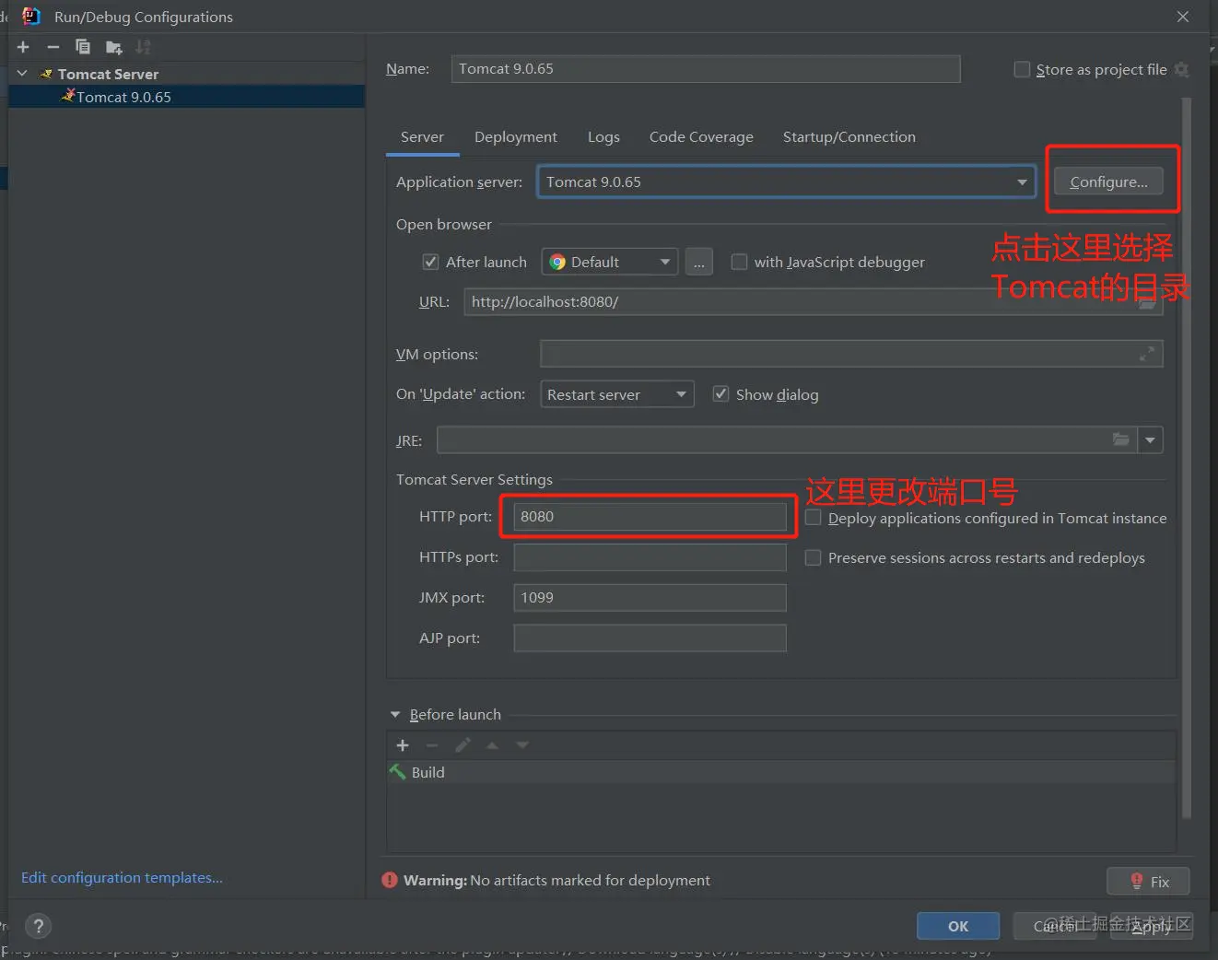1218x960 pixels.
Task: Click the Name input field
Action: coord(706,69)
